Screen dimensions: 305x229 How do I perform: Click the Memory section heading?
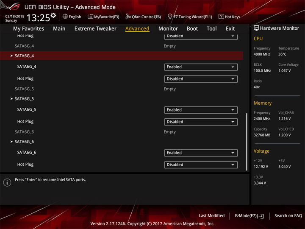263,103
